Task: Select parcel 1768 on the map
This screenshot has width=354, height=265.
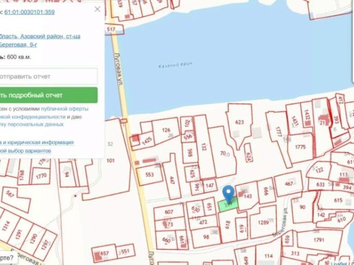Action: point(22,176)
